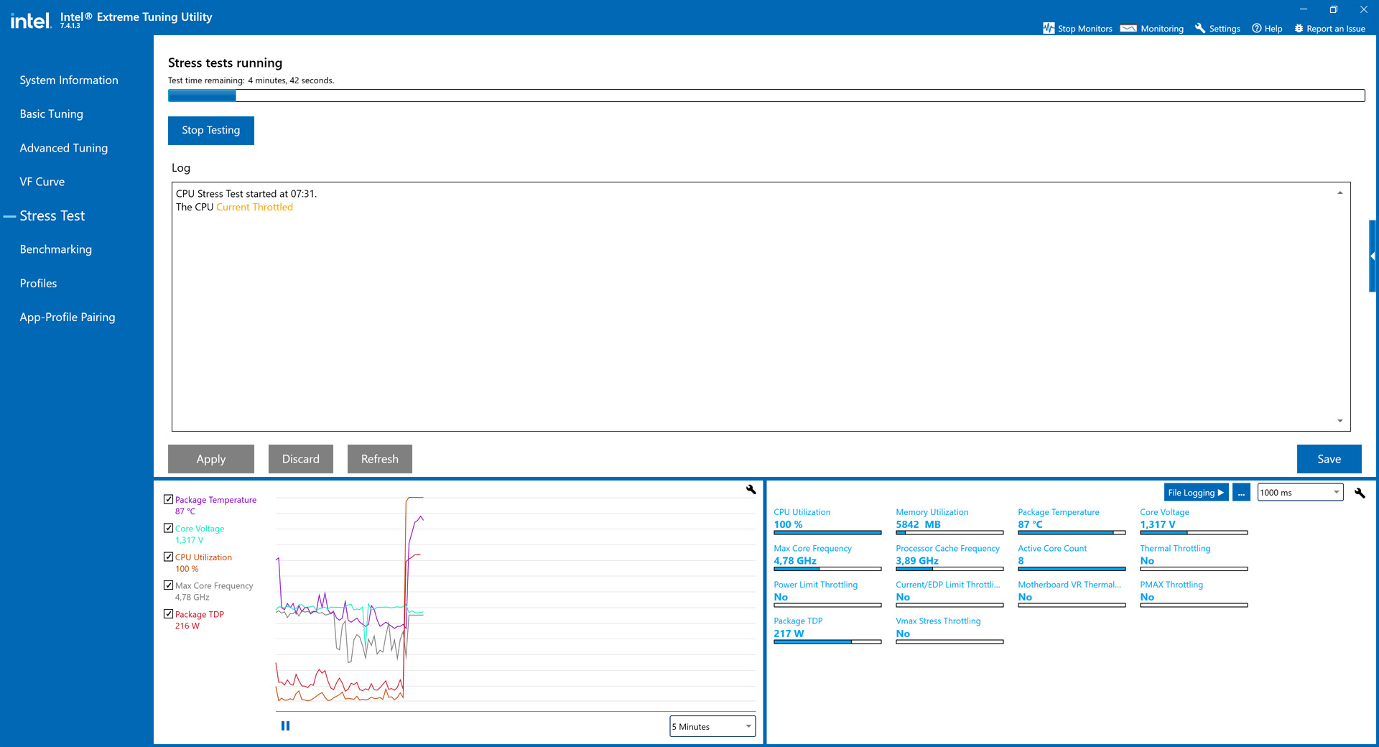Open System Information page
Screen dimensions: 1379x747
tap(69, 80)
